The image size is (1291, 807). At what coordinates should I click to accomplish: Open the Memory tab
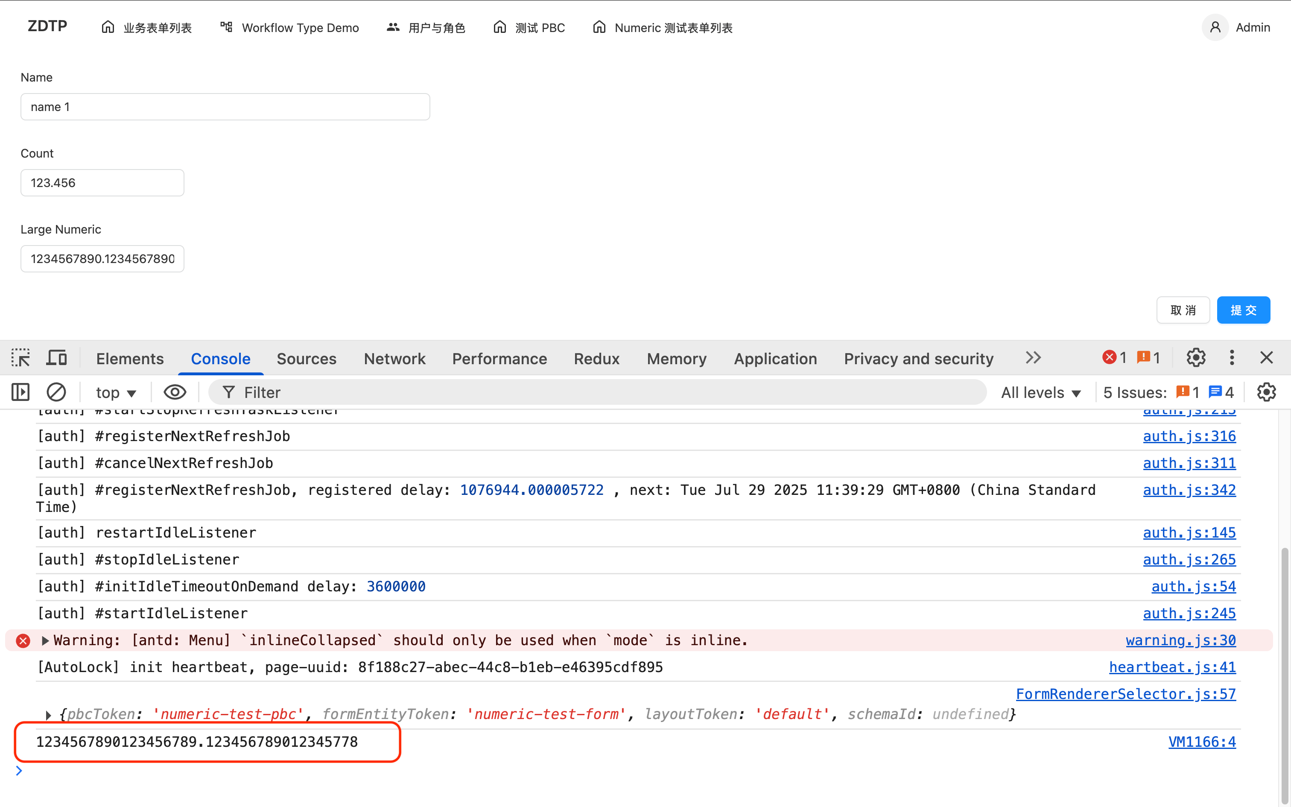(676, 359)
